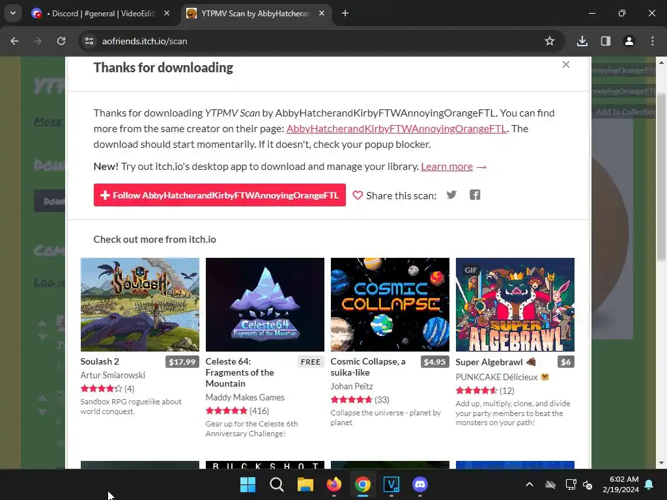
Task: Open Discord from the taskbar
Action: coord(420,484)
